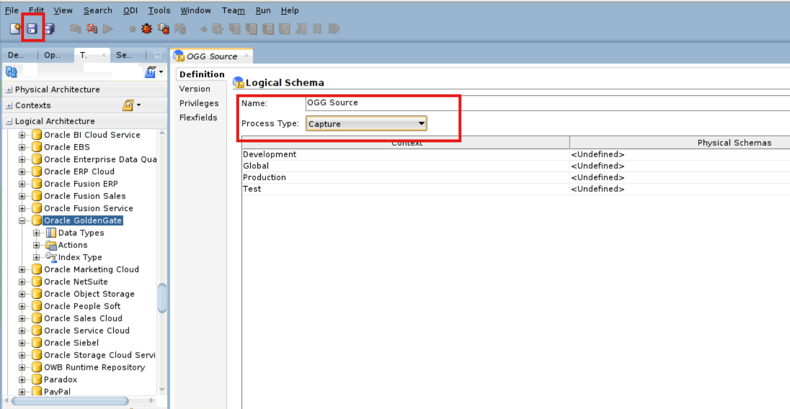Open the Definition section

click(202, 74)
